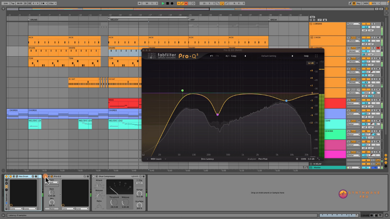The width and height of the screenshot is (390, 219).
Task: Open the 12 dB display range selector
Action: [310, 63]
